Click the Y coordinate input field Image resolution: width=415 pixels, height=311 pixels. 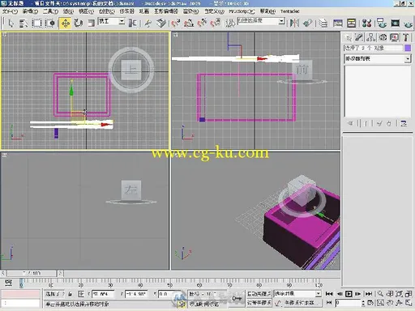point(136,294)
